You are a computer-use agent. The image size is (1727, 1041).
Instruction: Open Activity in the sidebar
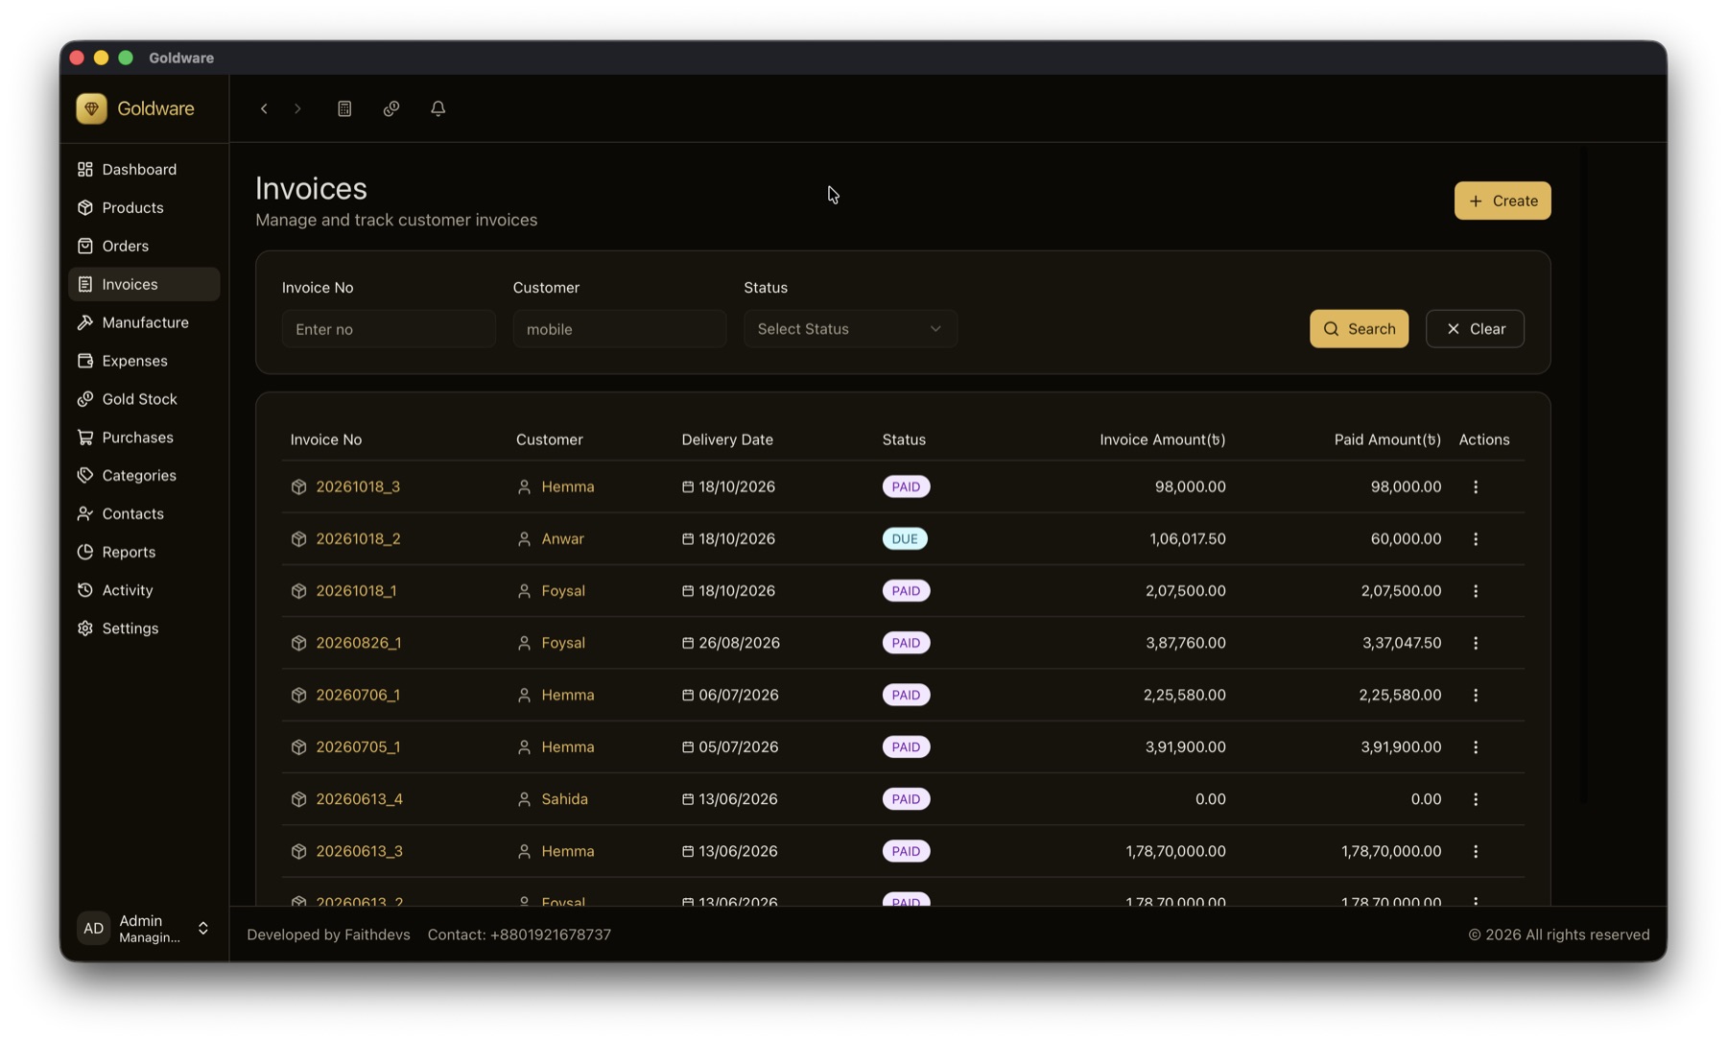[x=144, y=590]
